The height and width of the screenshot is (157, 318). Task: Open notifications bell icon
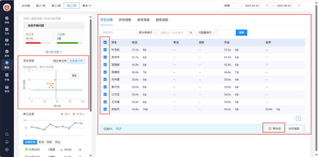[7, 142]
